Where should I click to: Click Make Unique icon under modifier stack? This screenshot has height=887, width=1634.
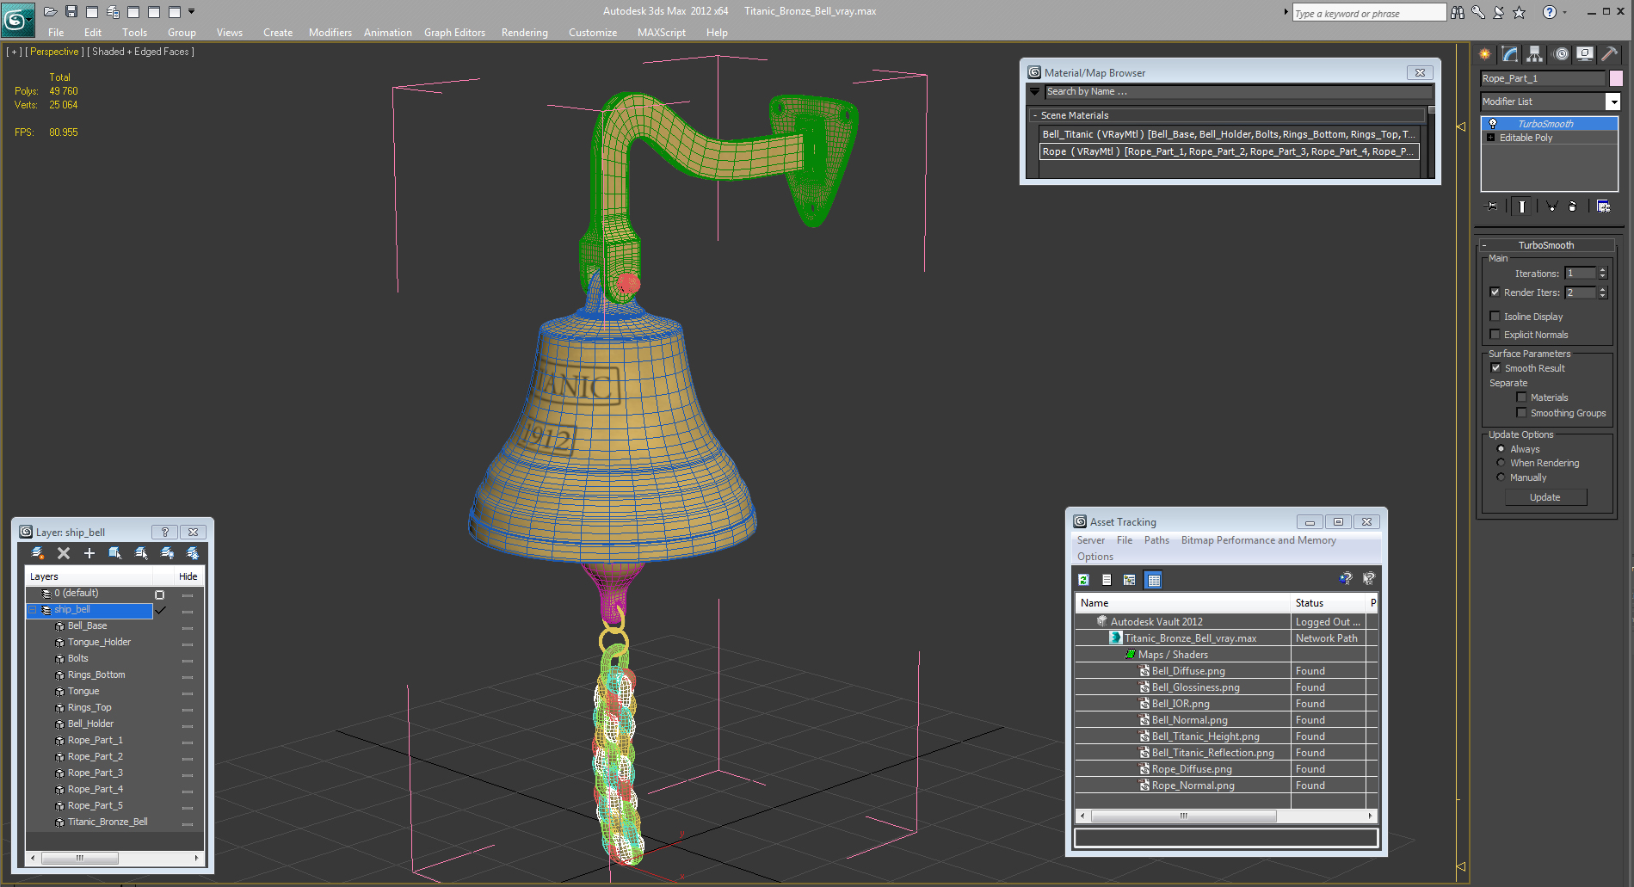pos(1551,206)
